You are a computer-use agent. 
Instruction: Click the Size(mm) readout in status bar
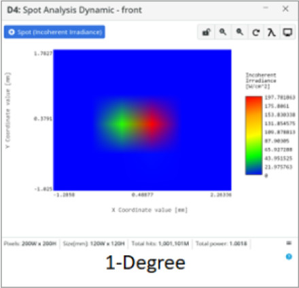click(x=94, y=244)
